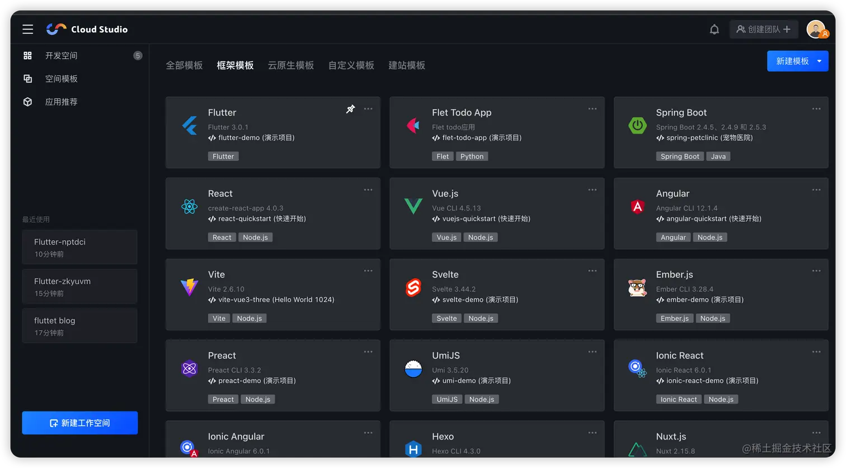Click the Java tag on Spring Boot card

click(x=718, y=156)
